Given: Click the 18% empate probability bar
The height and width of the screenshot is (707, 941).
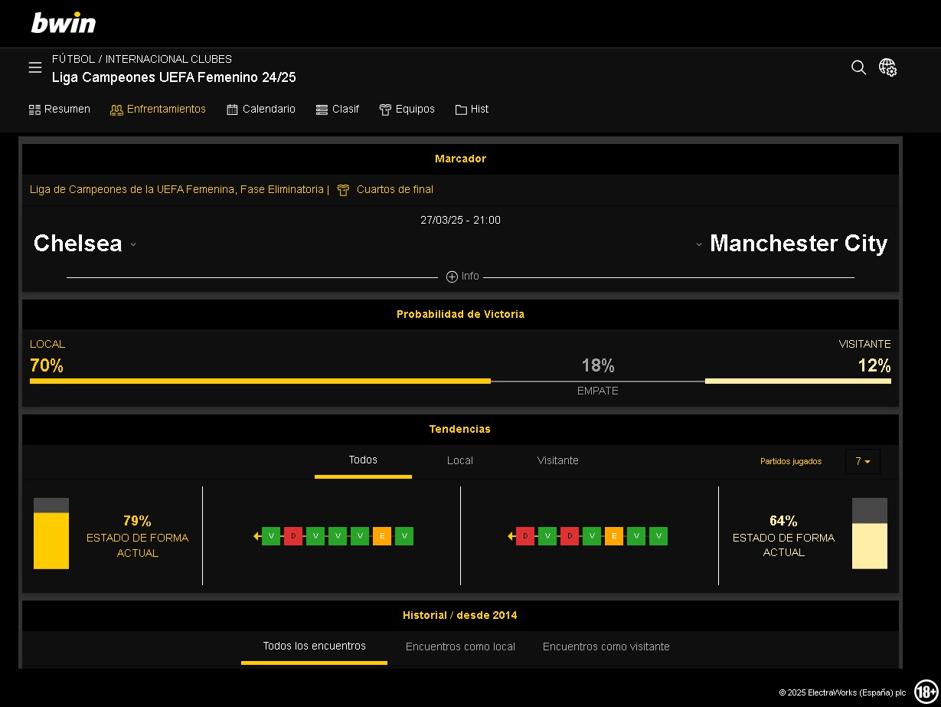Looking at the screenshot, I should coord(598,381).
